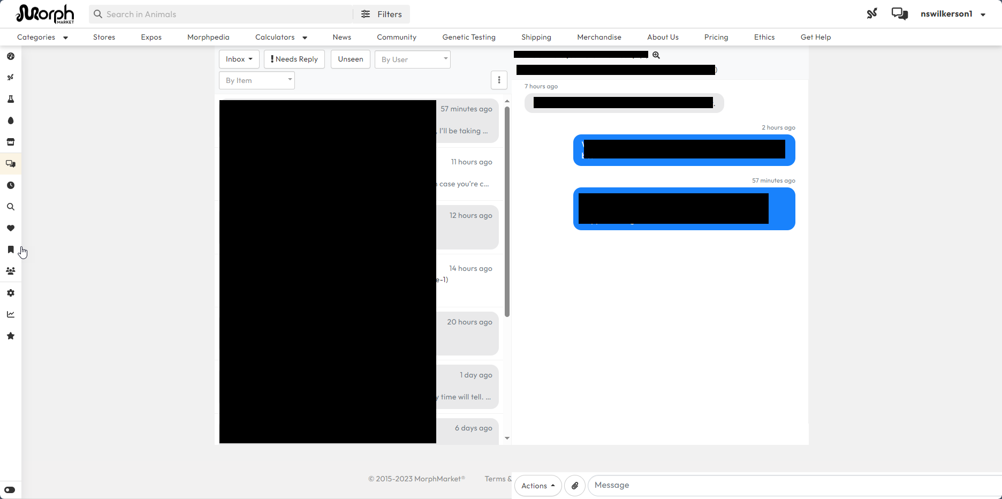
Task: Click the gecko icon in top header
Action: (872, 13)
